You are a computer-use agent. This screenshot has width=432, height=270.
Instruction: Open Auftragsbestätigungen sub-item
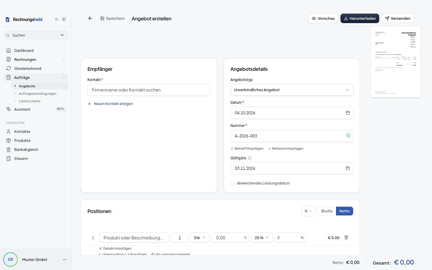[40, 94]
